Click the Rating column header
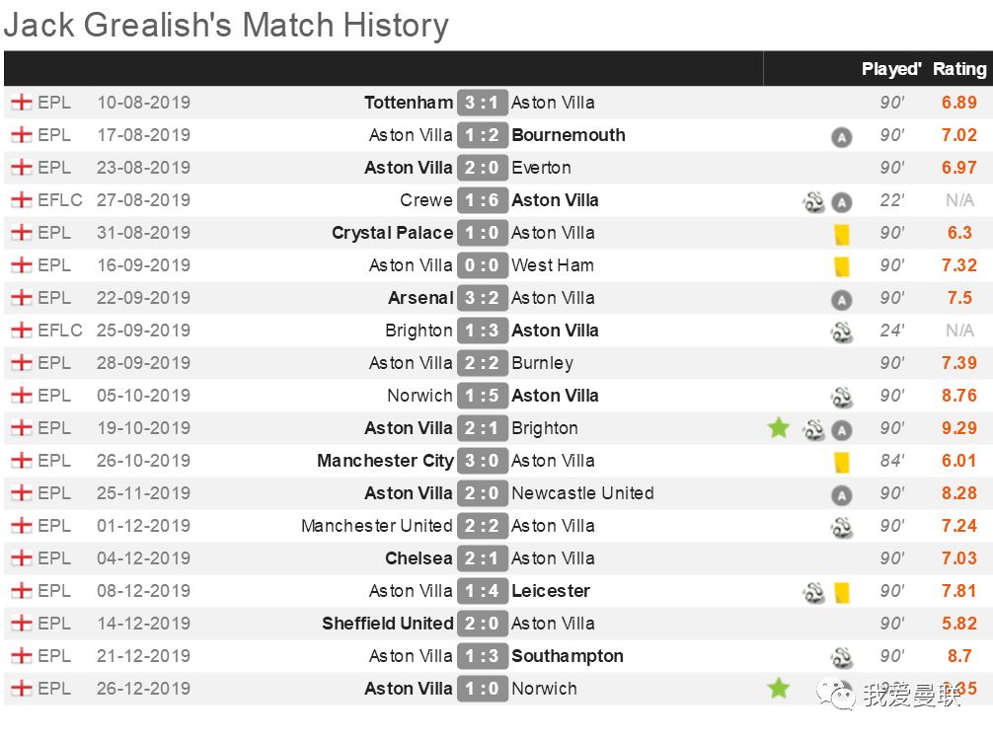Viewport: 993px width, 739px height. point(959,68)
